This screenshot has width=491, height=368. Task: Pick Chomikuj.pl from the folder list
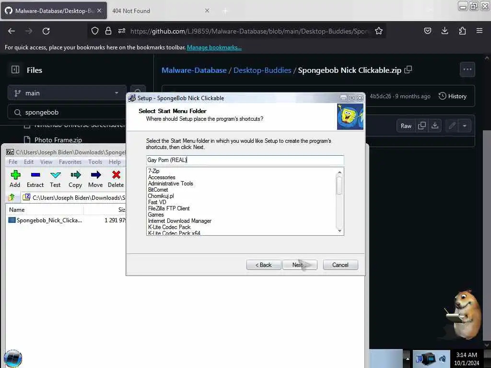point(161,196)
